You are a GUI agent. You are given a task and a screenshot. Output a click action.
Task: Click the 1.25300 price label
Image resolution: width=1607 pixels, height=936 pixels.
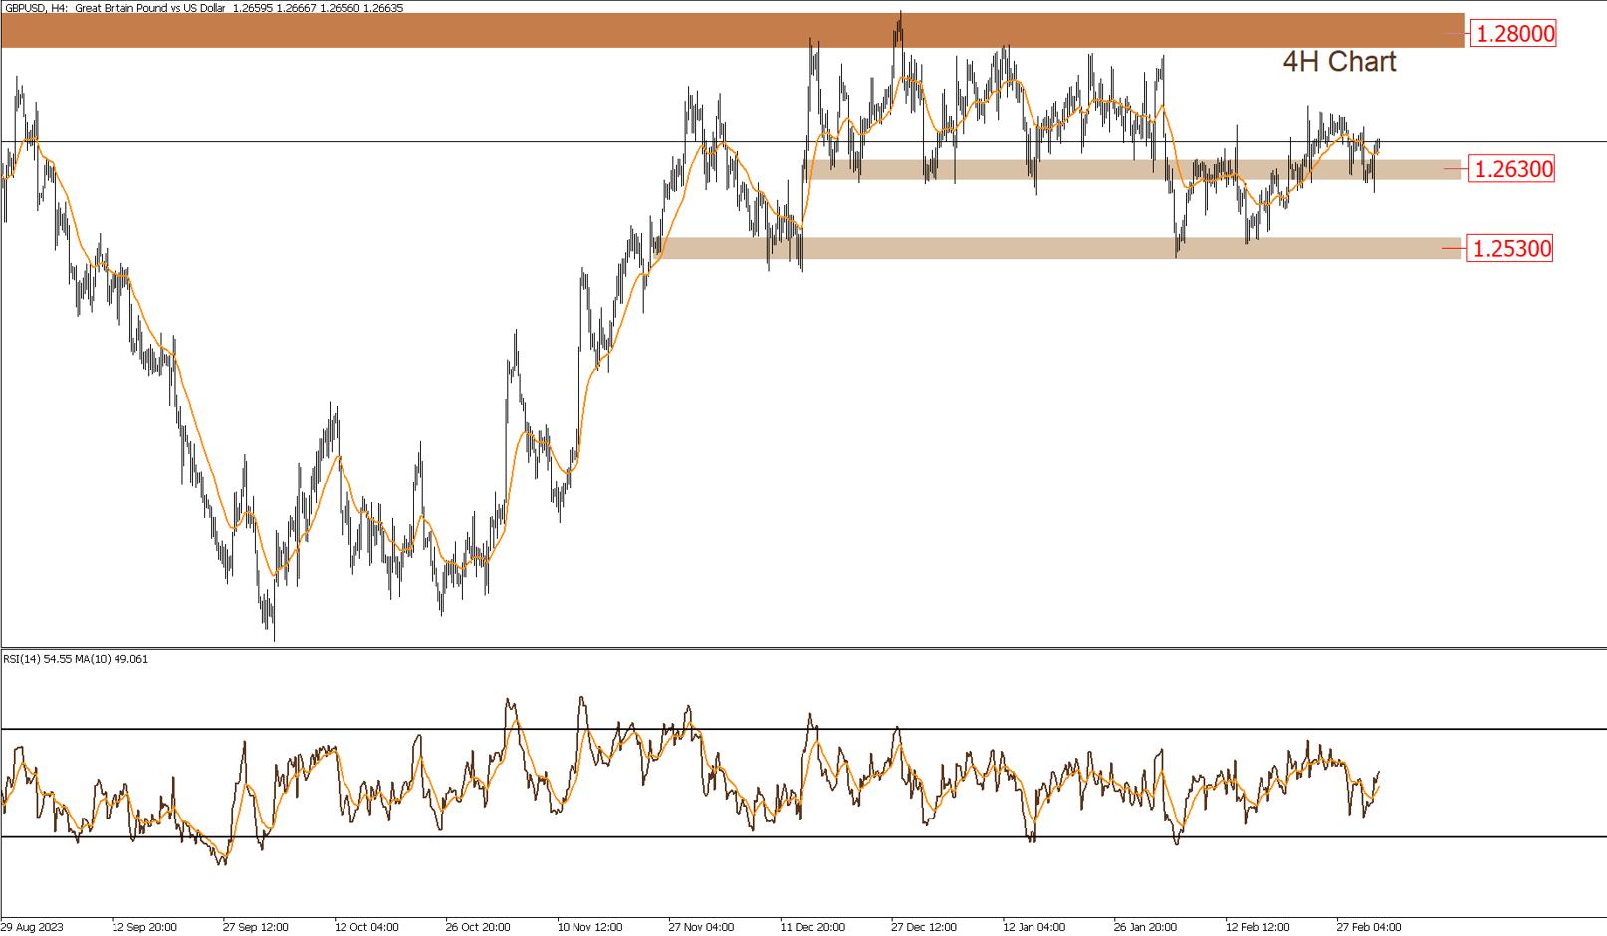[1510, 249]
